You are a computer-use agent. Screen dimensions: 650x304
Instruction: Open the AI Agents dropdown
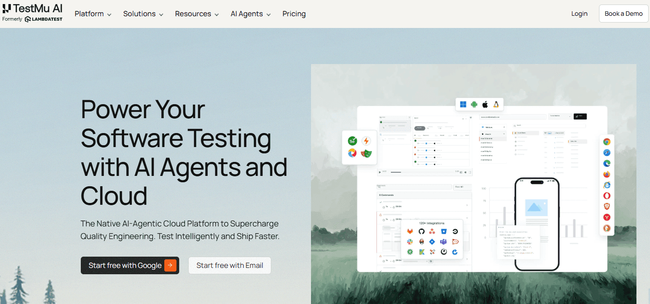tap(251, 14)
